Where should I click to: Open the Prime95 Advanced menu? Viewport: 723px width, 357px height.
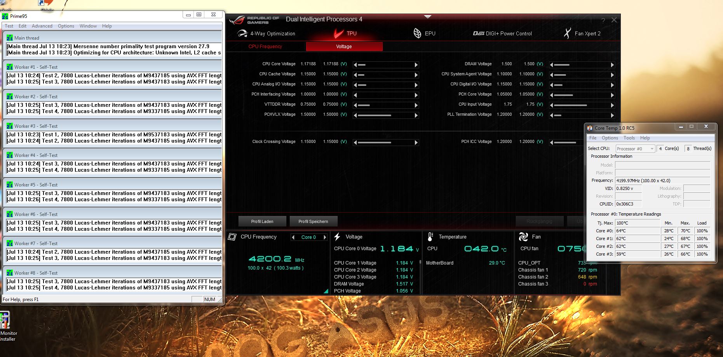[42, 26]
